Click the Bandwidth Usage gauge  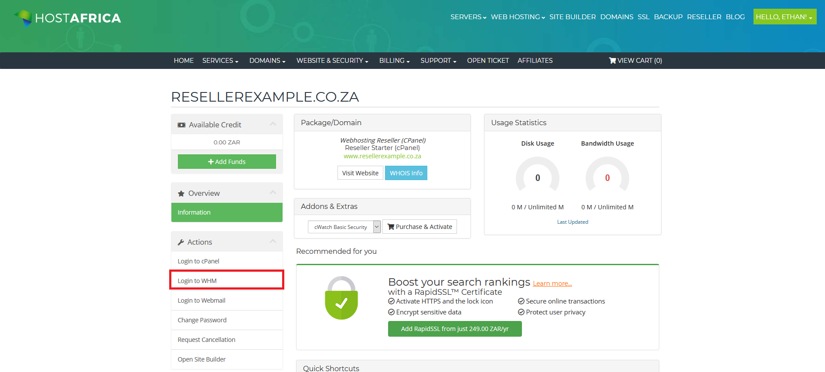pyautogui.click(x=607, y=175)
